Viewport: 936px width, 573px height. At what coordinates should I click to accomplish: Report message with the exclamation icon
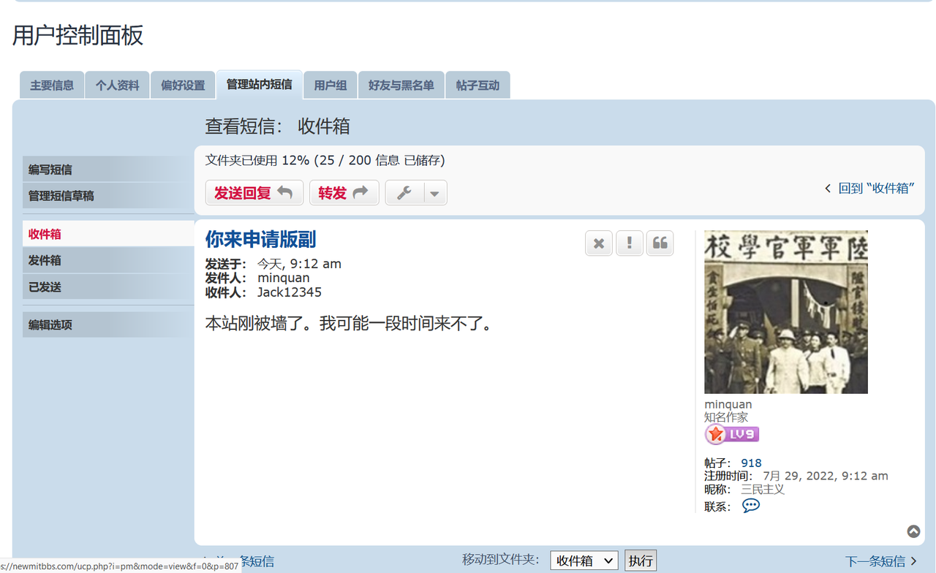coord(629,243)
